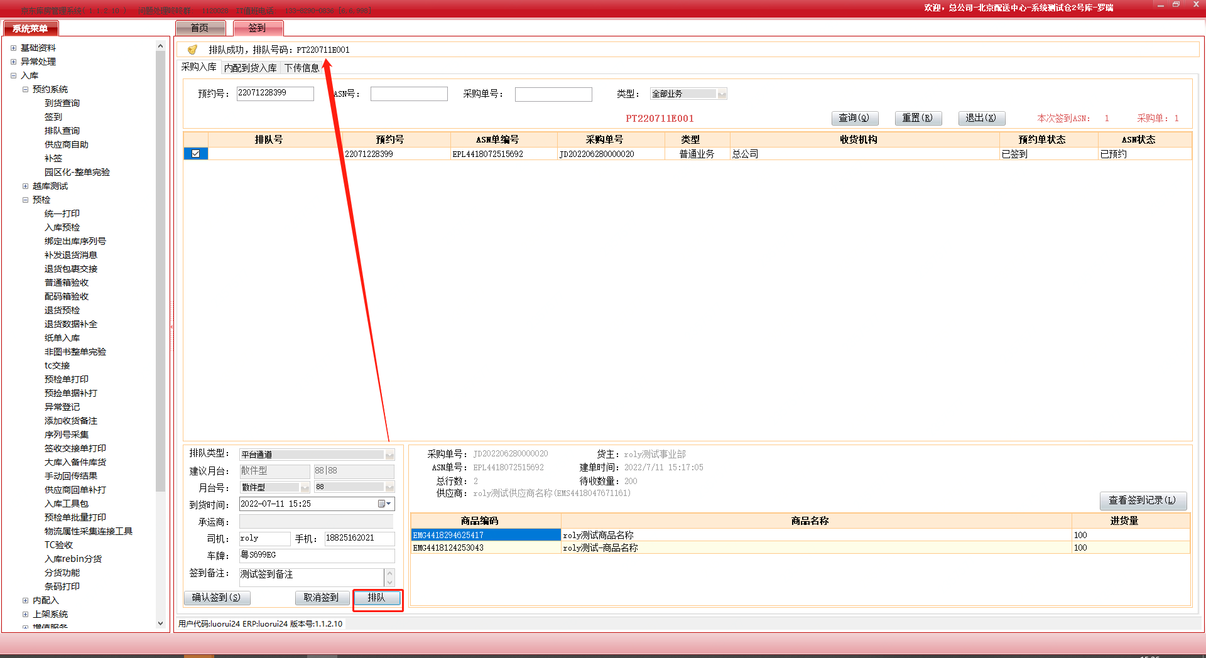
Task: Click the 车牌 field
Action: (x=317, y=556)
